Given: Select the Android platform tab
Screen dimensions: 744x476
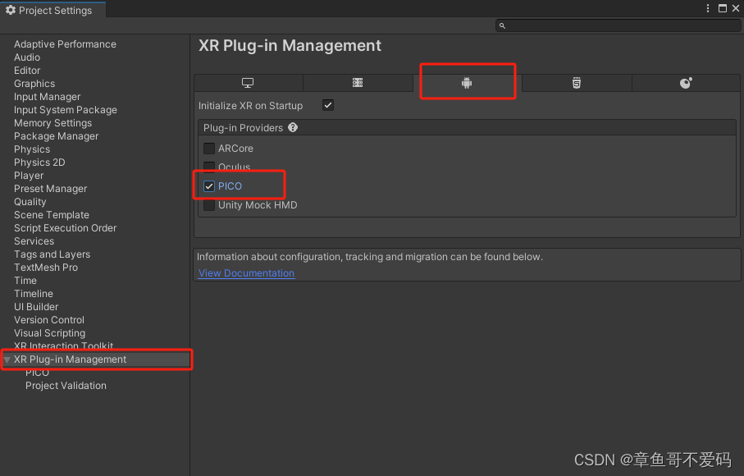Looking at the screenshot, I should click(467, 83).
